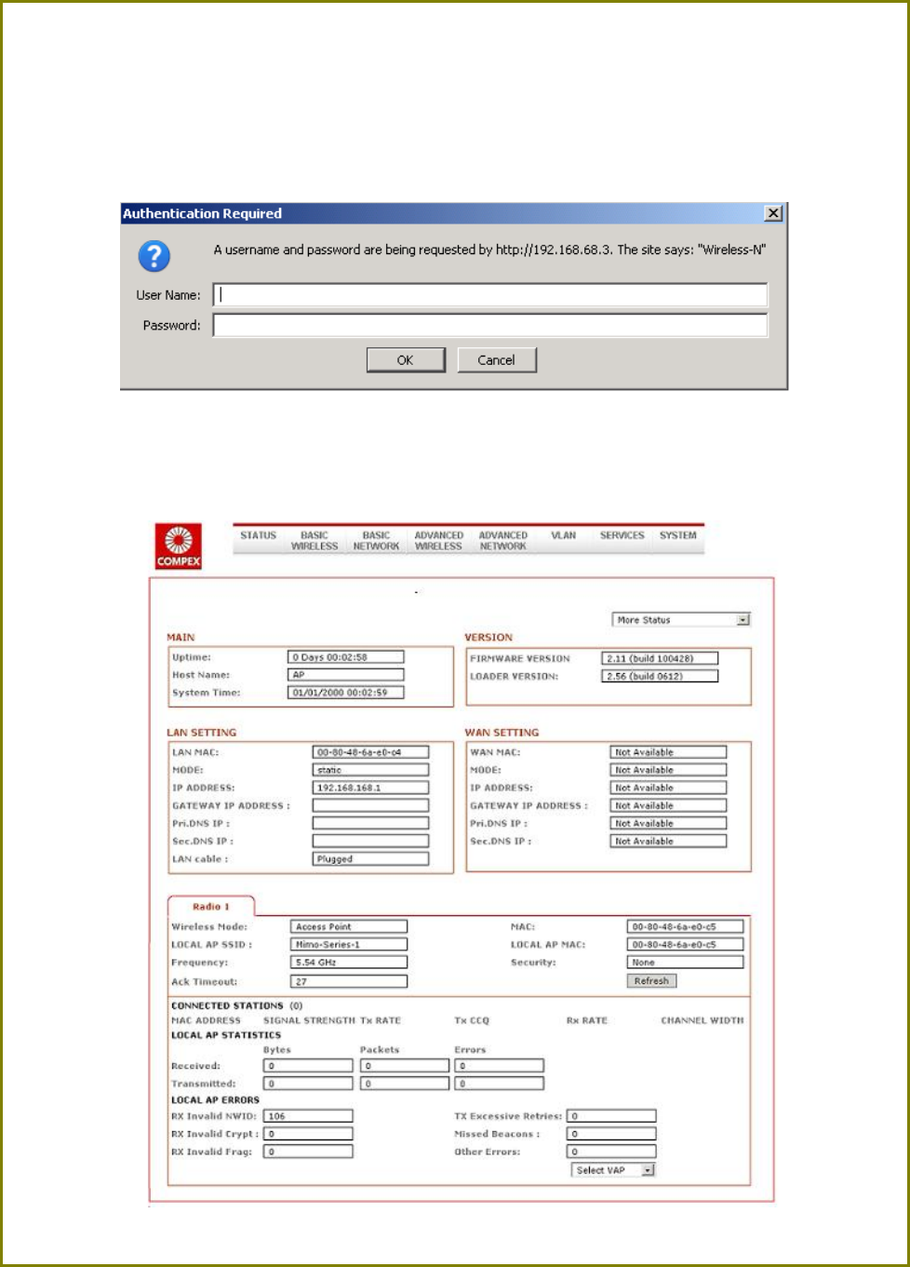Click the question mark icon in dialog
The height and width of the screenshot is (1267, 910).
(x=154, y=255)
